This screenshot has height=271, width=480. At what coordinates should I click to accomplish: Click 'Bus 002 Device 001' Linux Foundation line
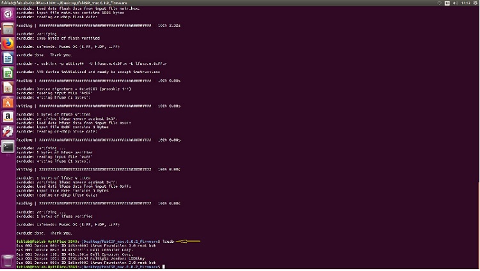click(x=86, y=246)
